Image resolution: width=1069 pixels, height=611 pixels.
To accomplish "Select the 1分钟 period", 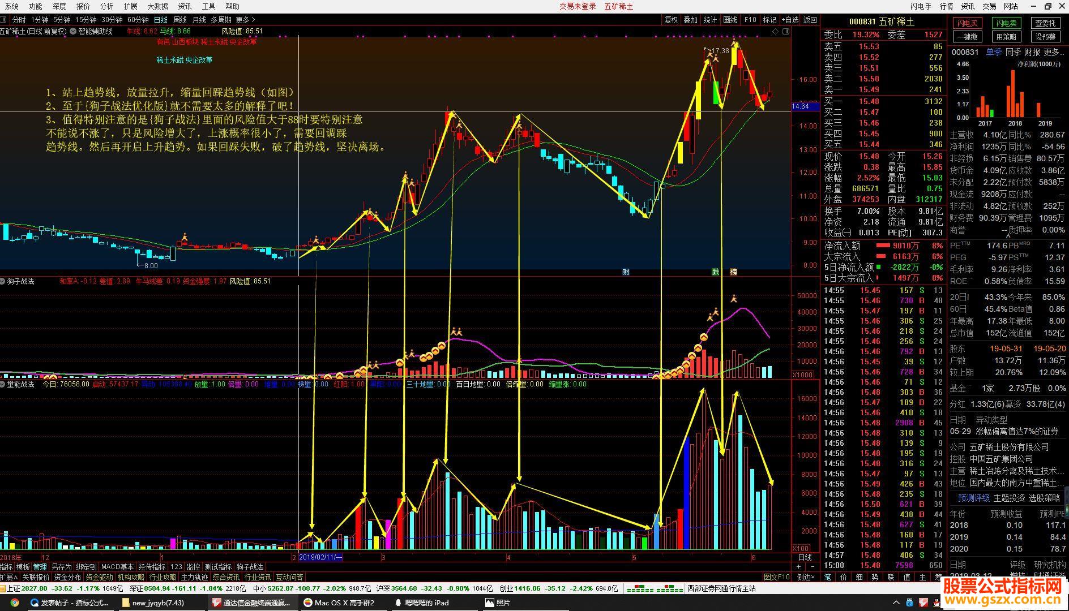I will 40,20.
